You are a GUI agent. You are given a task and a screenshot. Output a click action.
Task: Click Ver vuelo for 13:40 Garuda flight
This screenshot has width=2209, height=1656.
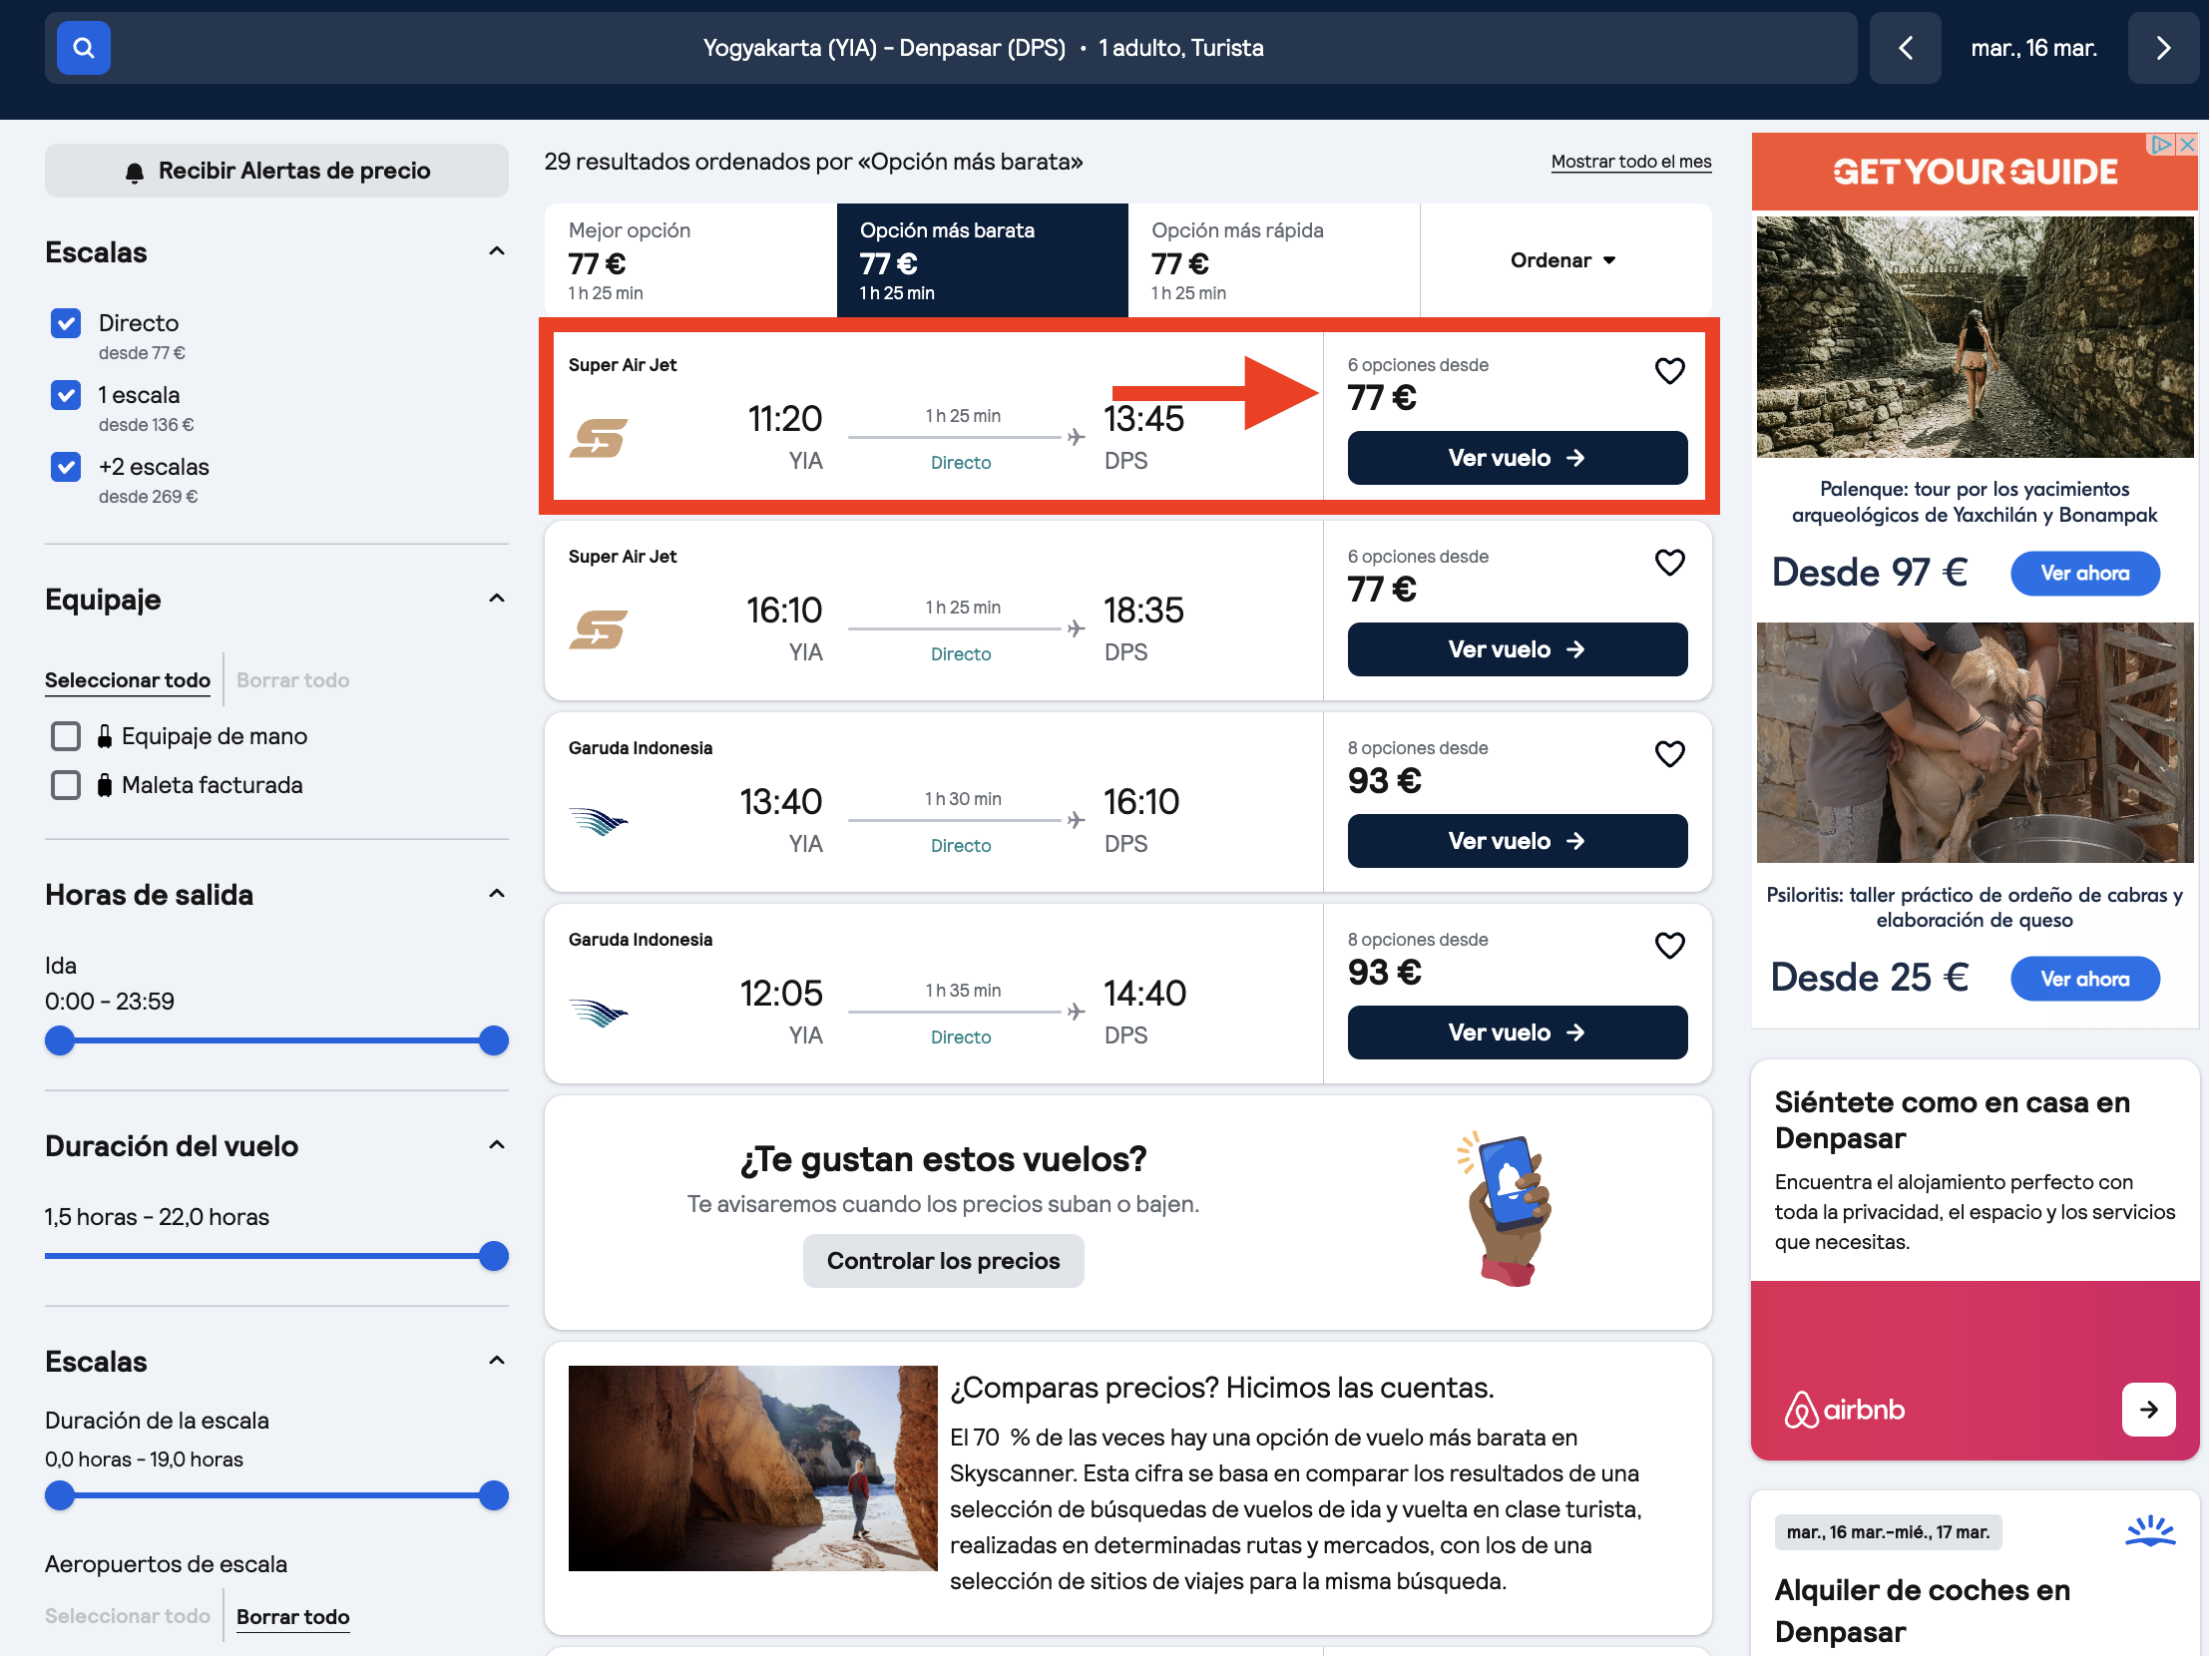1516,842
